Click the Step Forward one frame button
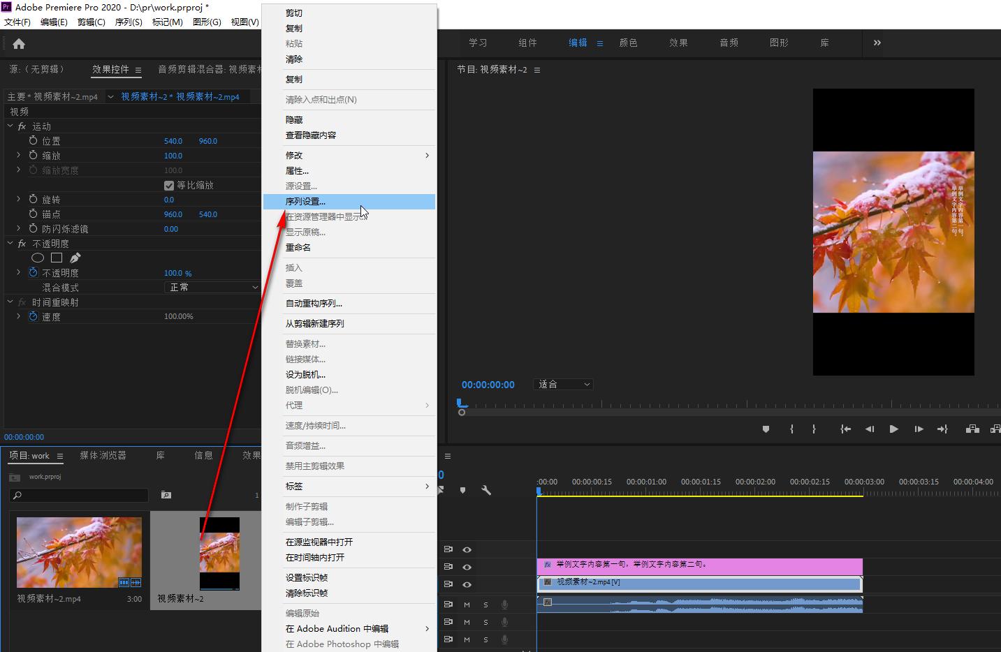The height and width of the screenshot is (652, 1001). click(x=919, y=429)
